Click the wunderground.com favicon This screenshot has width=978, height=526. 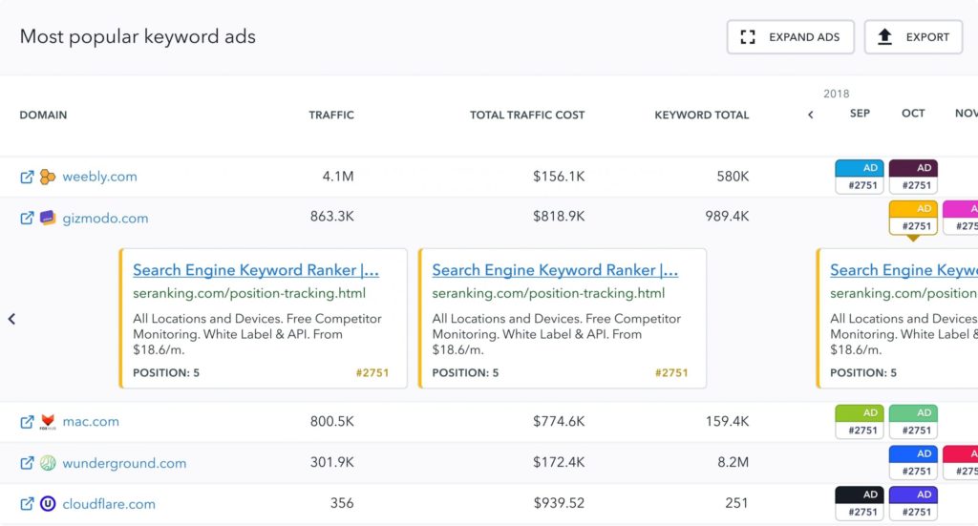48,463
